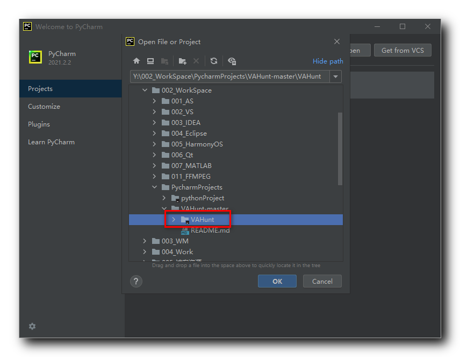Screen dimensions: 460x357
Task: Close the Open File or Project dialog
Action: coord(337,42)
